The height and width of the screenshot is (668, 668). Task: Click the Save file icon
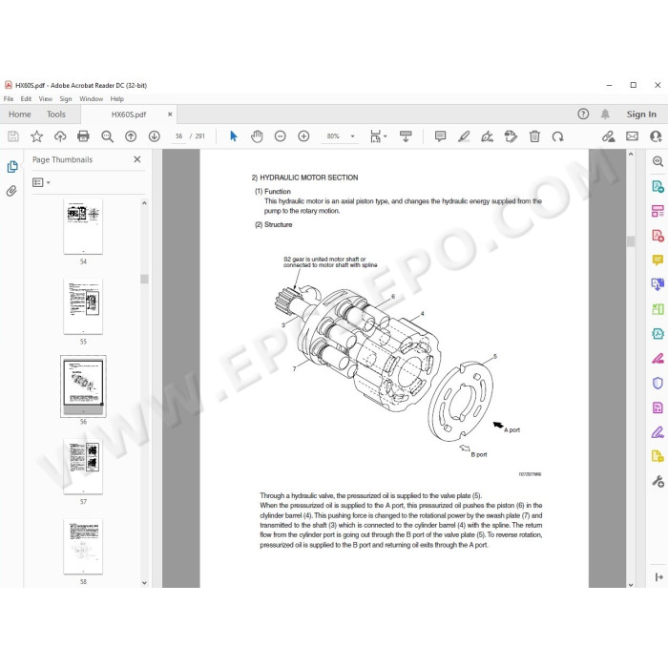13,136
